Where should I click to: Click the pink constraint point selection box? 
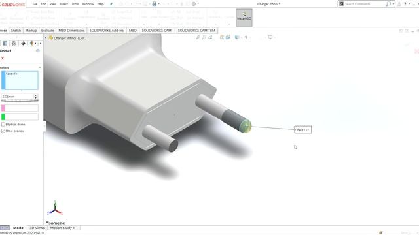point(20,108)
